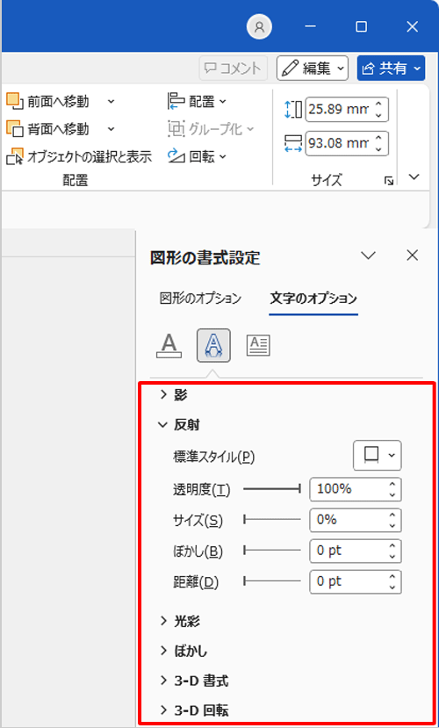Image resolution: width=439 pixels, height=728 pixels.
Task: Expand the 光彩 glow section
Action: [180, 621]
